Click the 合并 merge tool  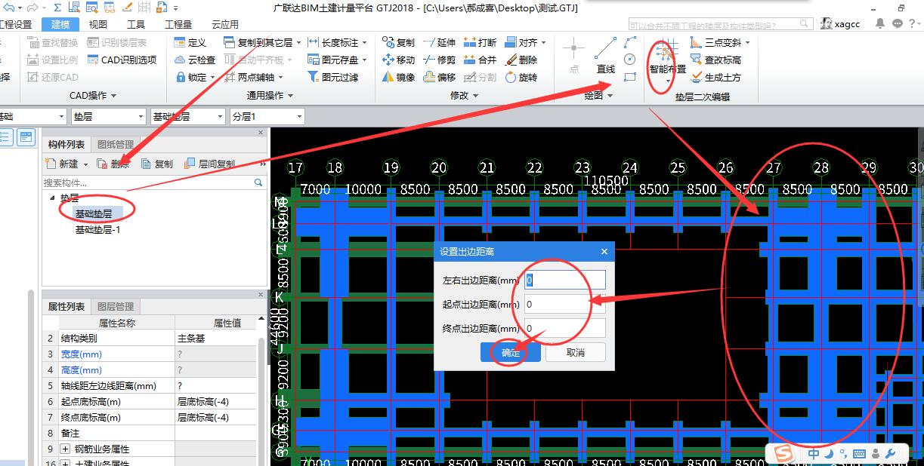480,60
